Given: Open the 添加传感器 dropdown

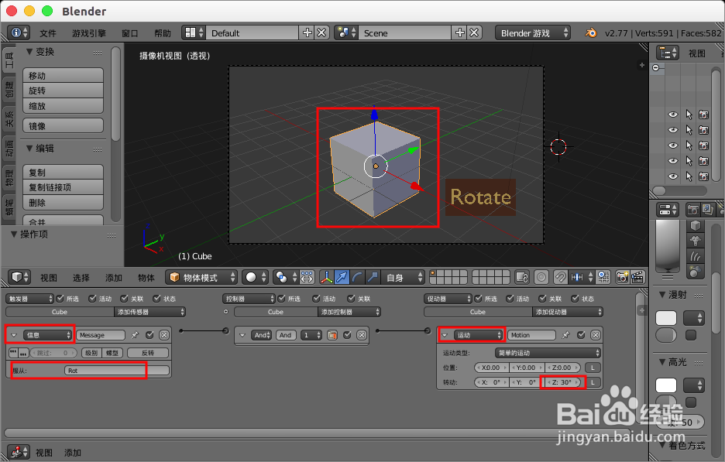Looking at the screenshot, I should [x=149, y=312].
